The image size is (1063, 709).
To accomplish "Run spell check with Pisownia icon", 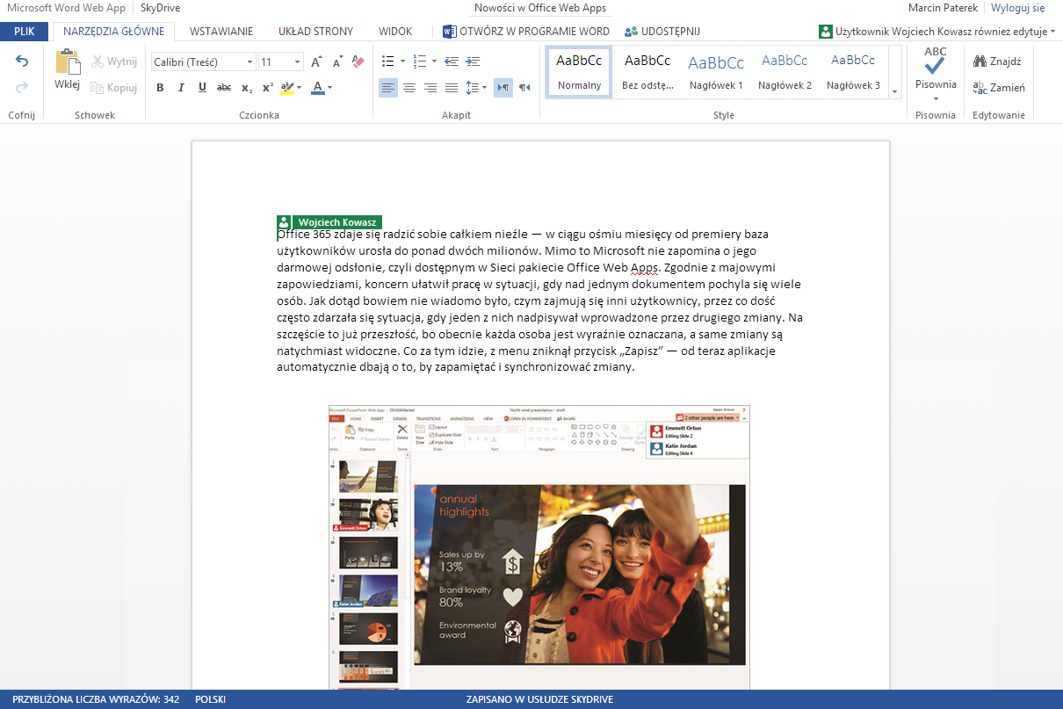I will pos(936,61).
